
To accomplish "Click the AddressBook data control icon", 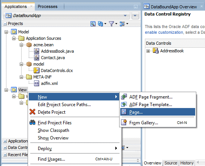I will tap(155, 51).
